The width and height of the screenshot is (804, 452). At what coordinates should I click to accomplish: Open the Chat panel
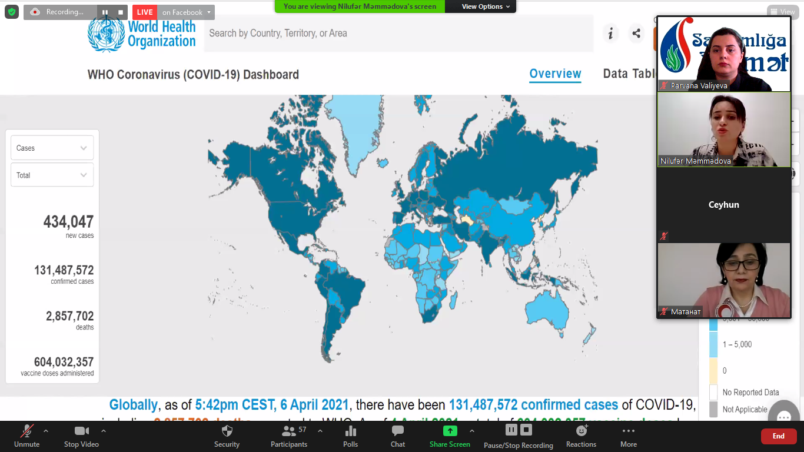pyautogui.click(x=398, y=436)
